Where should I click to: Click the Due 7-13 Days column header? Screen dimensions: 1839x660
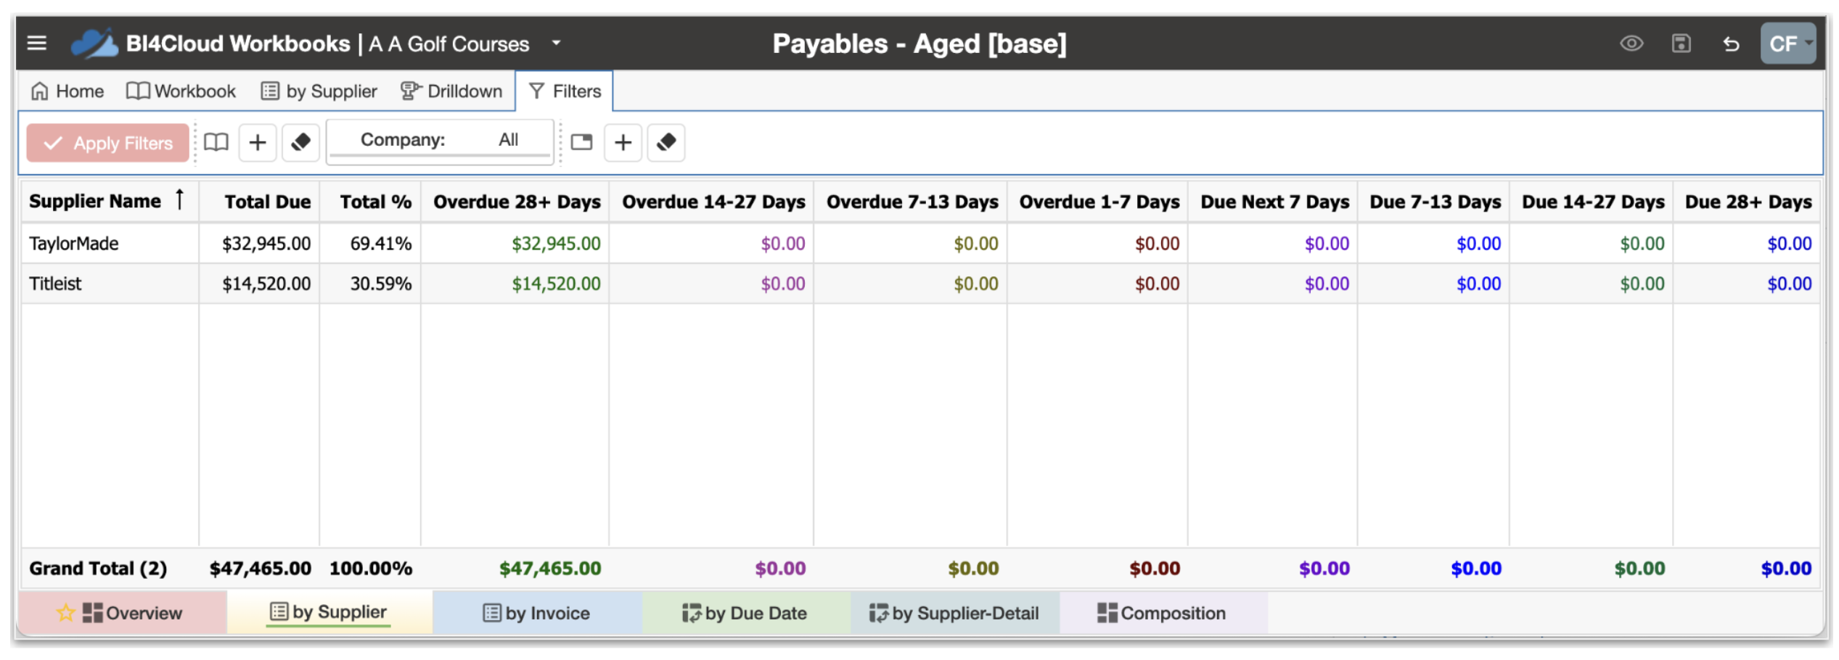[1435, 202]
